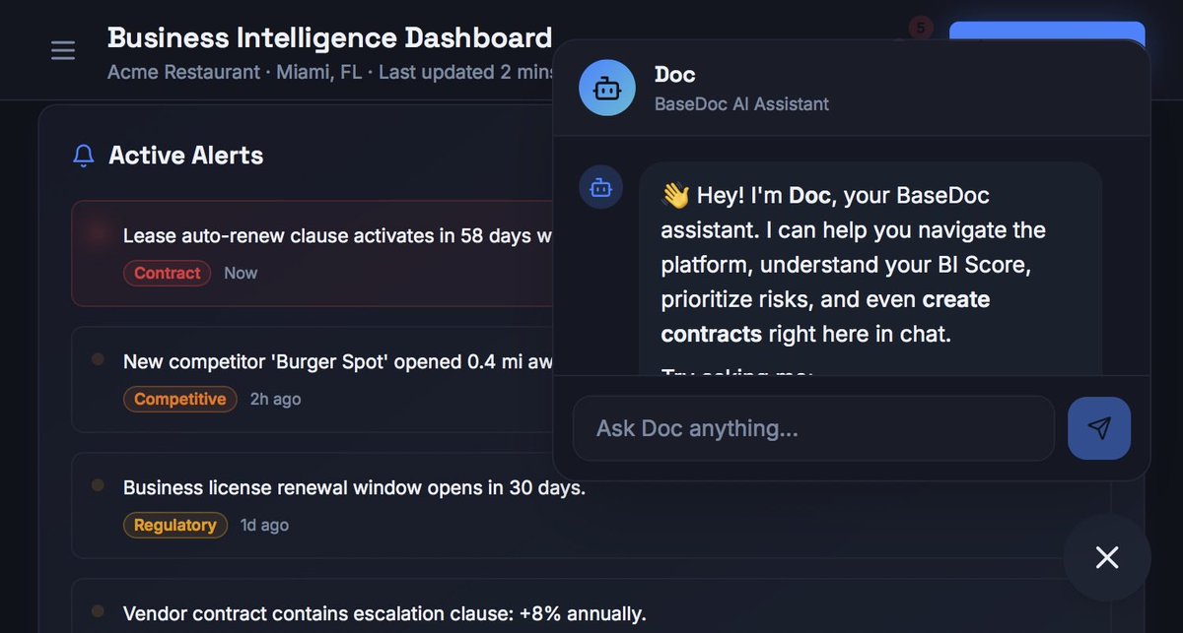Select the Regulatory tag on license alert
Viewport: 1183px width, 633px height.
(x=175, y=525)
